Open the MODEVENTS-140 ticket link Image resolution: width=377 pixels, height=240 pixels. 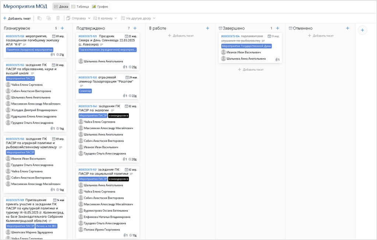[88, 106]
